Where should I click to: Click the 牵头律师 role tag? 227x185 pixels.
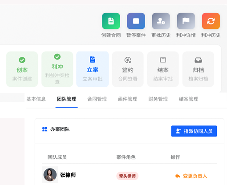point(127,176)
